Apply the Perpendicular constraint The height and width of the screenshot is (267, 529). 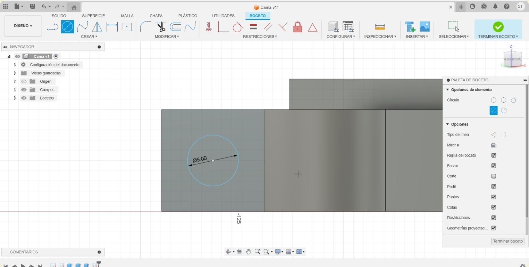tap(283, 27)
